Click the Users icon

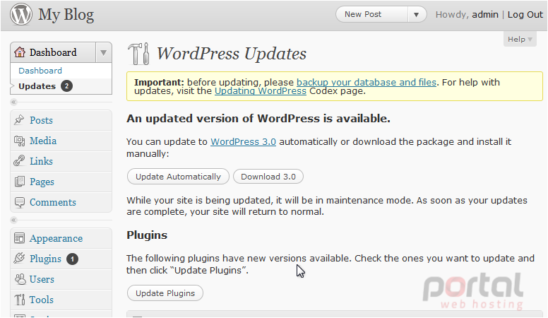click(x=20, y=279)
